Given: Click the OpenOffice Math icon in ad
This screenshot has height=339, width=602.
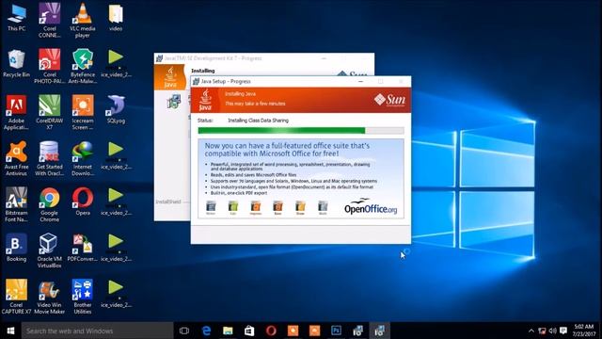Looking at the screenshot, I should (323, 207).
